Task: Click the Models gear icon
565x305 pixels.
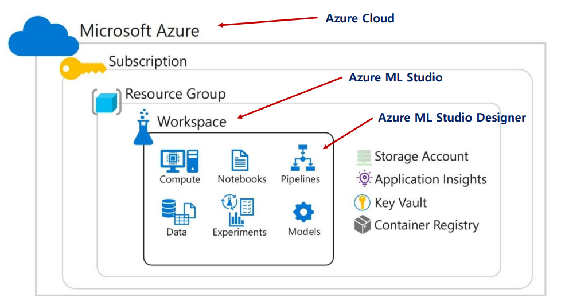Action: pyautogui.click(x=303, y=212)
